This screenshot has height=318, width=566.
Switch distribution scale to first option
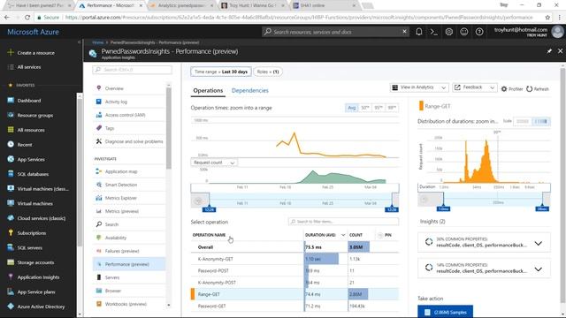[x=523, y=122]
